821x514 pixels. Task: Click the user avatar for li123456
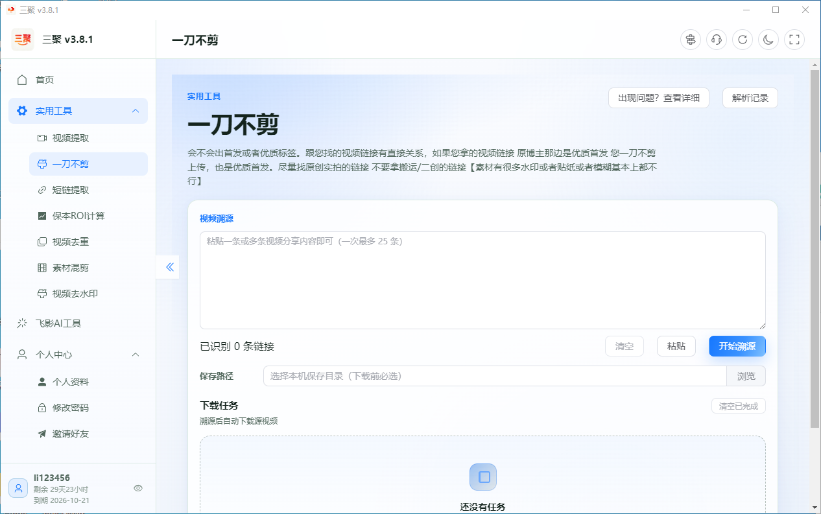click(18, 488)
